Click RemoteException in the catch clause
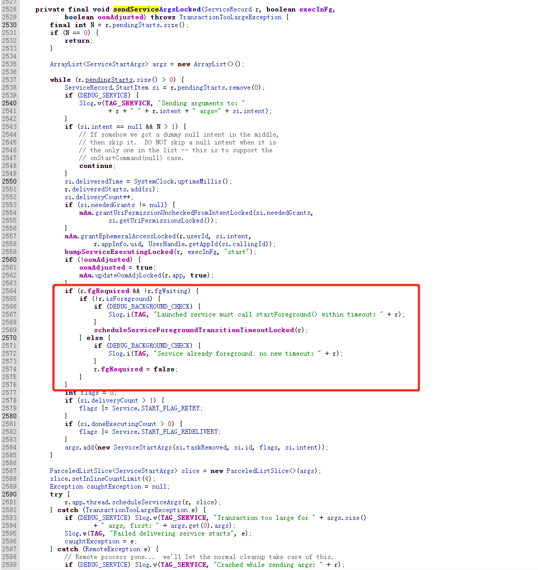 pyautogui.click(x=113, y=549)
